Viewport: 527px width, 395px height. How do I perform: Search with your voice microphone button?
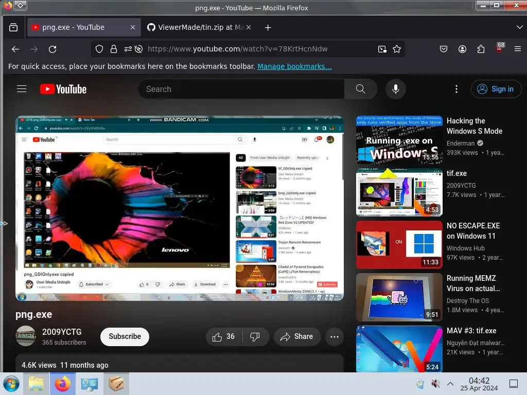click(x=396, y=89)
